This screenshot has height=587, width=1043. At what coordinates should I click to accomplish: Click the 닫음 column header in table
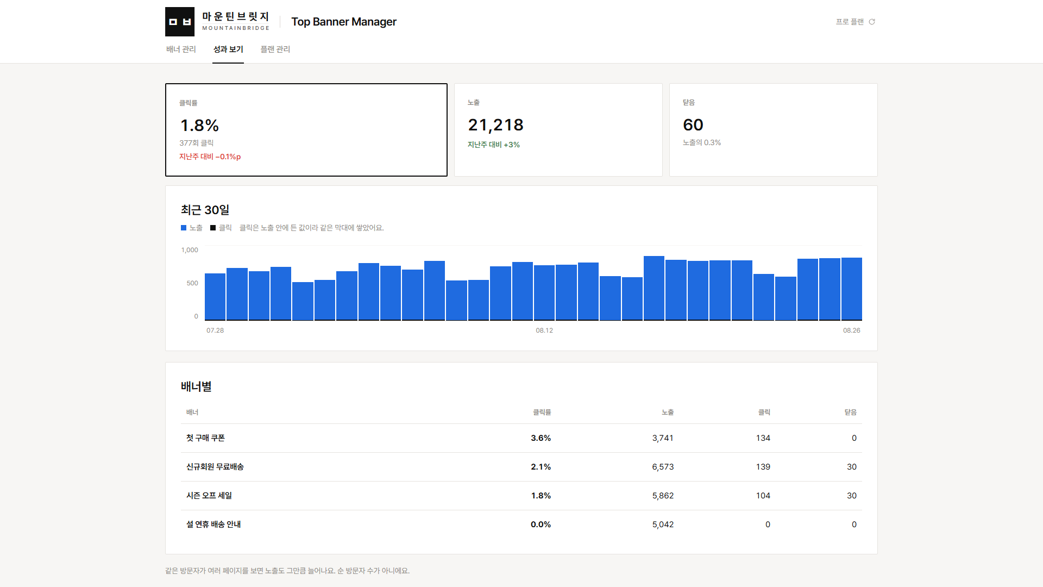[x=851, y=413]
